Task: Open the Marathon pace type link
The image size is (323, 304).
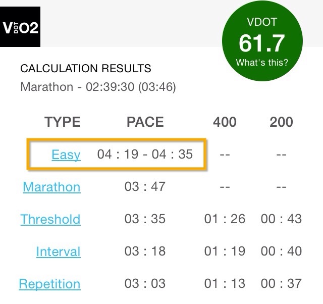Action: [51, 187]
